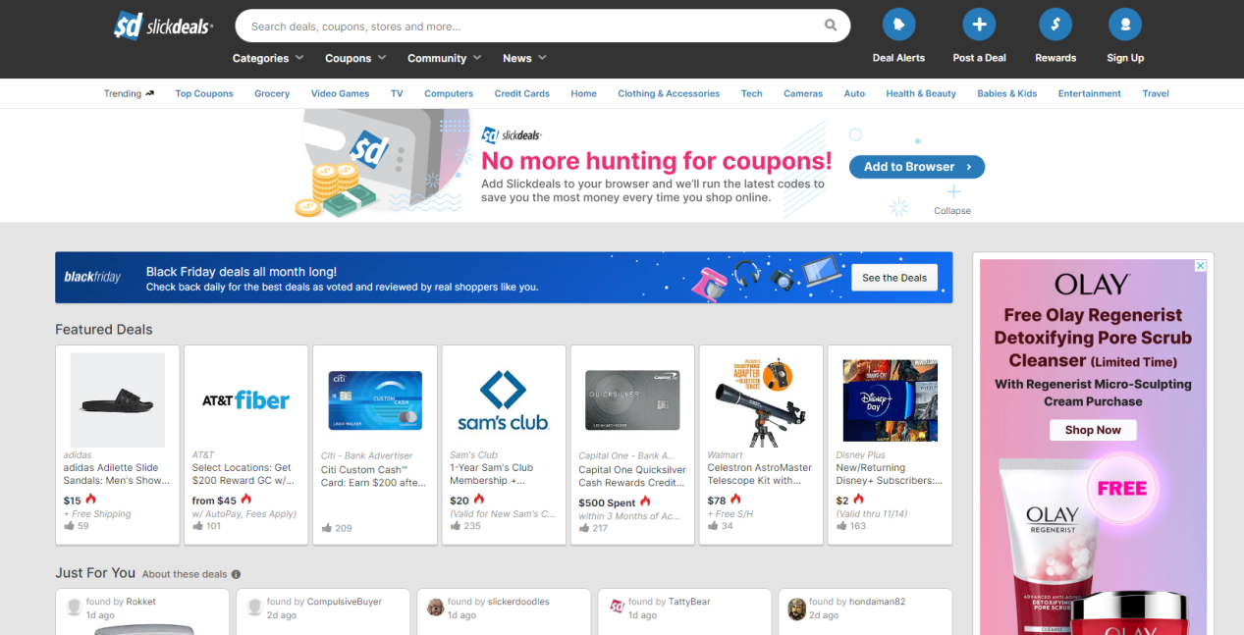Close the Olay ad with X icon
Image resolution: width=1244 pixels, height=635 pixels.
pos(1200,266)
